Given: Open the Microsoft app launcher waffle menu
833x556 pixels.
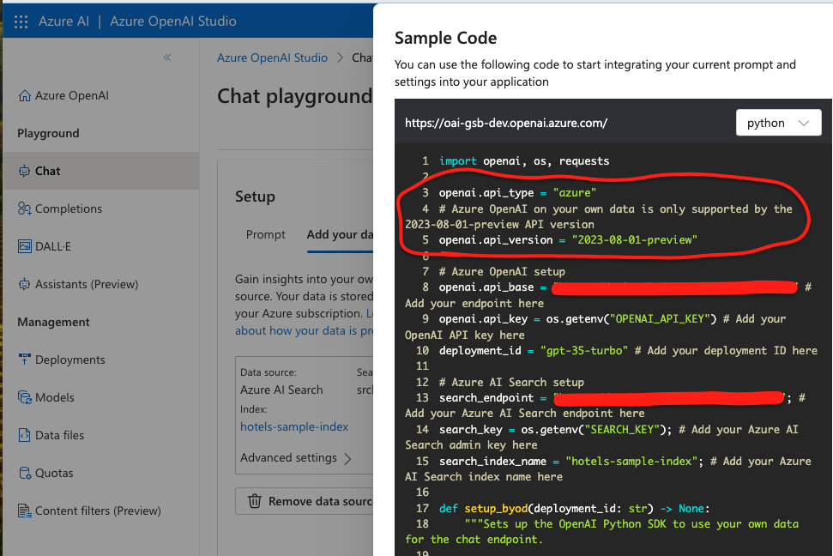Looking at the screenshot, I should [x=21, y=21].
